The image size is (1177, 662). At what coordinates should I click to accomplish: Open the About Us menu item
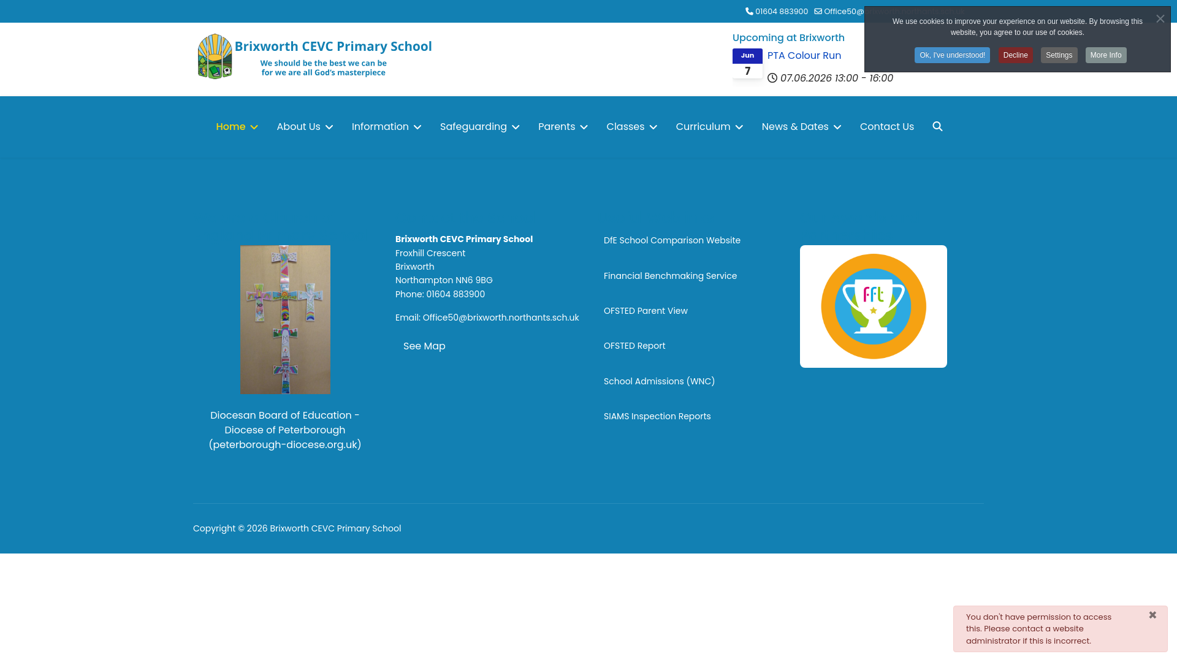tap(299, 126)
